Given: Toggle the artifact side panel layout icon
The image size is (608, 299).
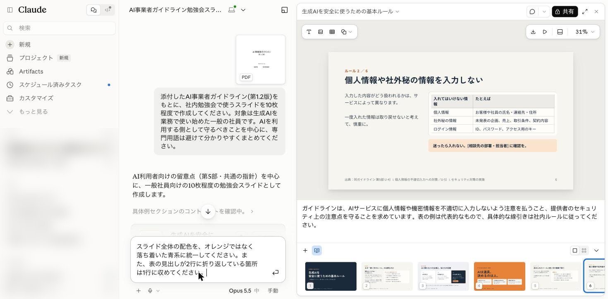Looking at the screenshot, I should coord(285,10).
